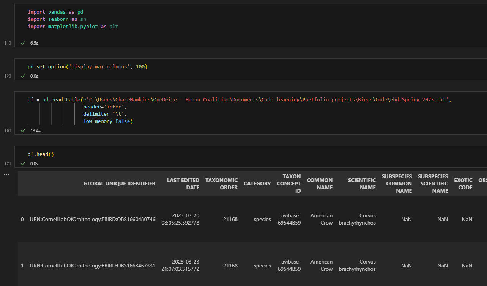Select the TAXONOMIC ORDER header

point(221,184)
